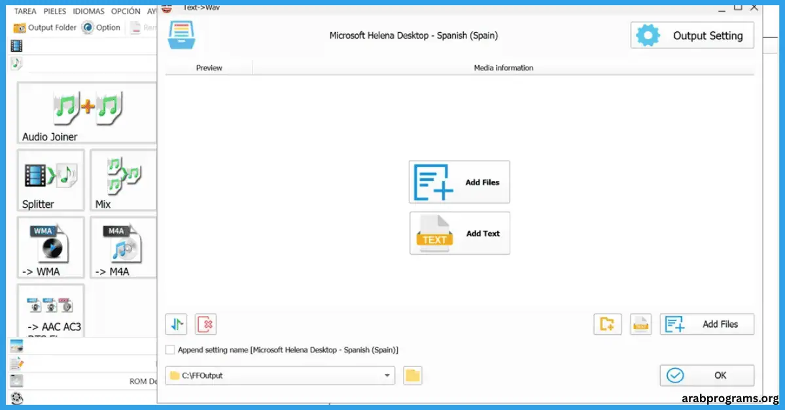
Task: Open the audio Mix tool
Action: tap(124, 180)
